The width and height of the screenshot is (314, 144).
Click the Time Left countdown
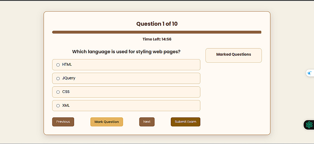[x=157, y=39]
